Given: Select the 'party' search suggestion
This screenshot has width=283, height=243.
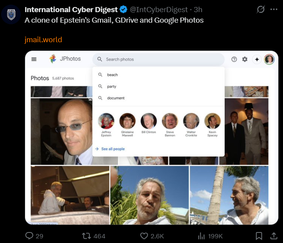Looking at the screenshot, I should 158,86.
